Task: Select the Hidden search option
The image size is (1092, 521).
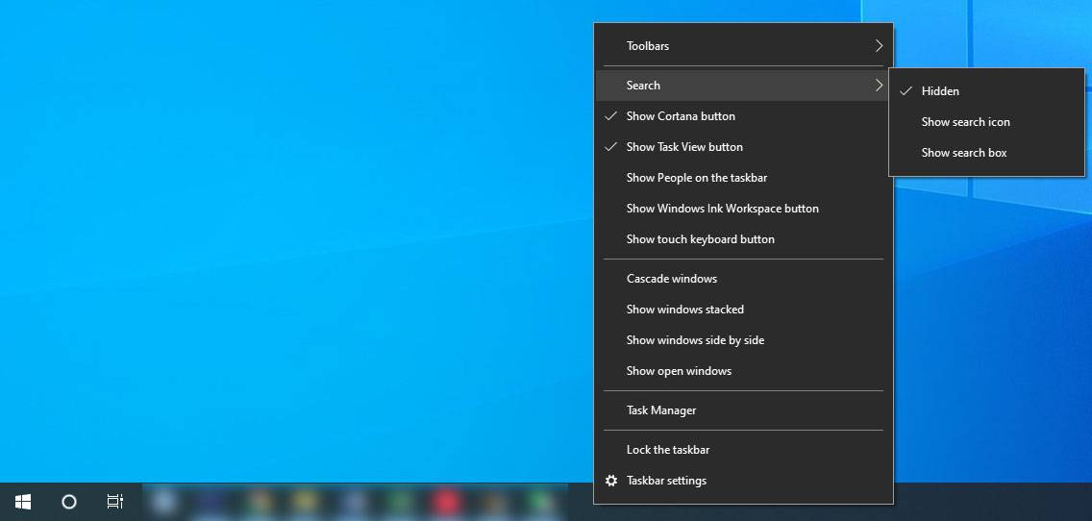Action: pos(940,91)
